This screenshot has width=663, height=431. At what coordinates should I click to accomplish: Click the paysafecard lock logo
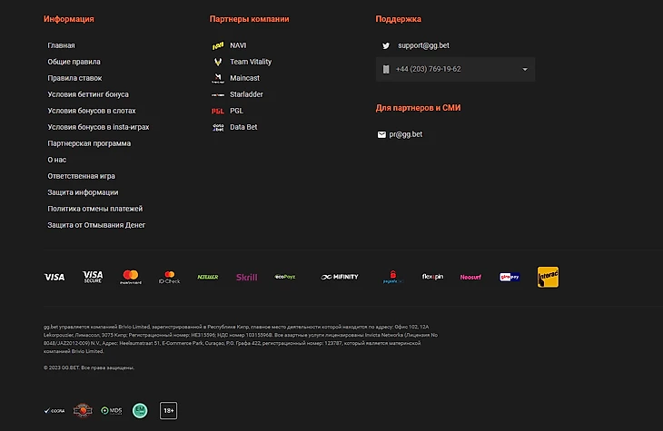(393, 277)
